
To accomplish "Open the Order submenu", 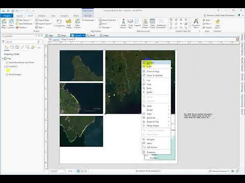I will click(x=156, y=106).
